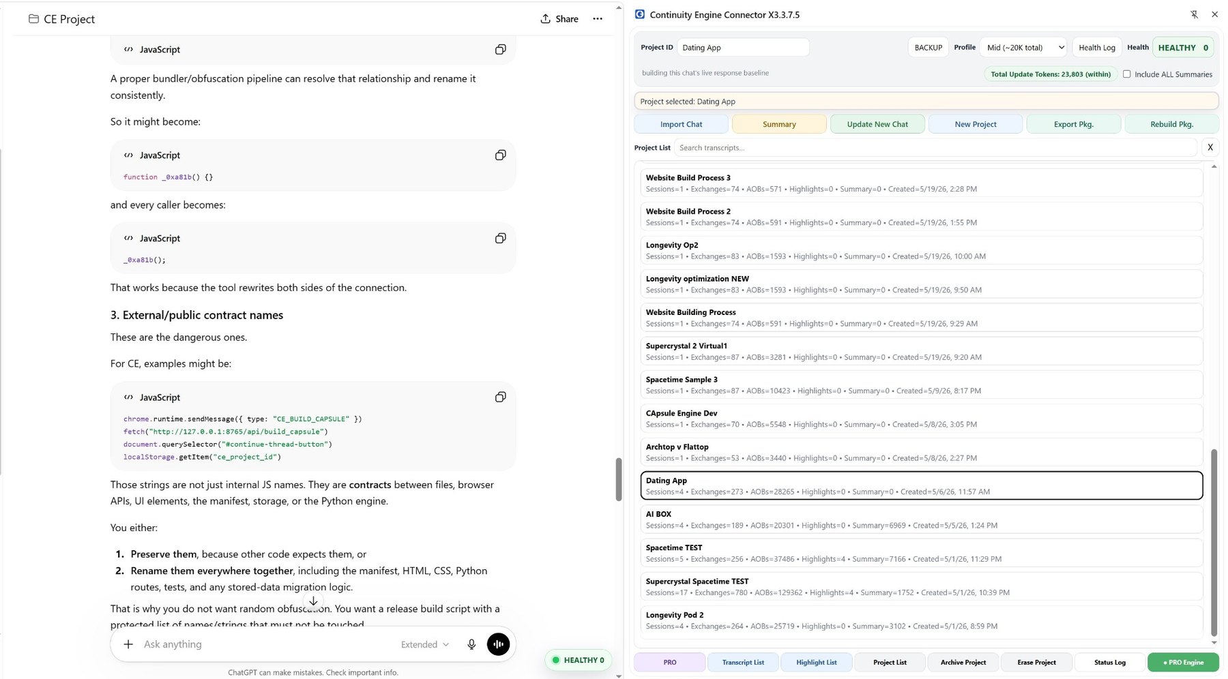Click the Share button in ChatGPT
The image size is (1228, 679).
pos(559,19)
